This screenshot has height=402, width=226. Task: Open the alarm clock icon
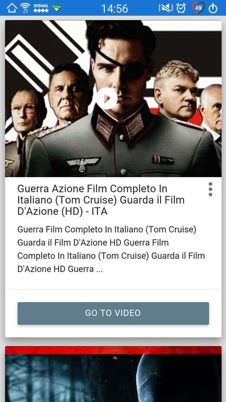181,8
